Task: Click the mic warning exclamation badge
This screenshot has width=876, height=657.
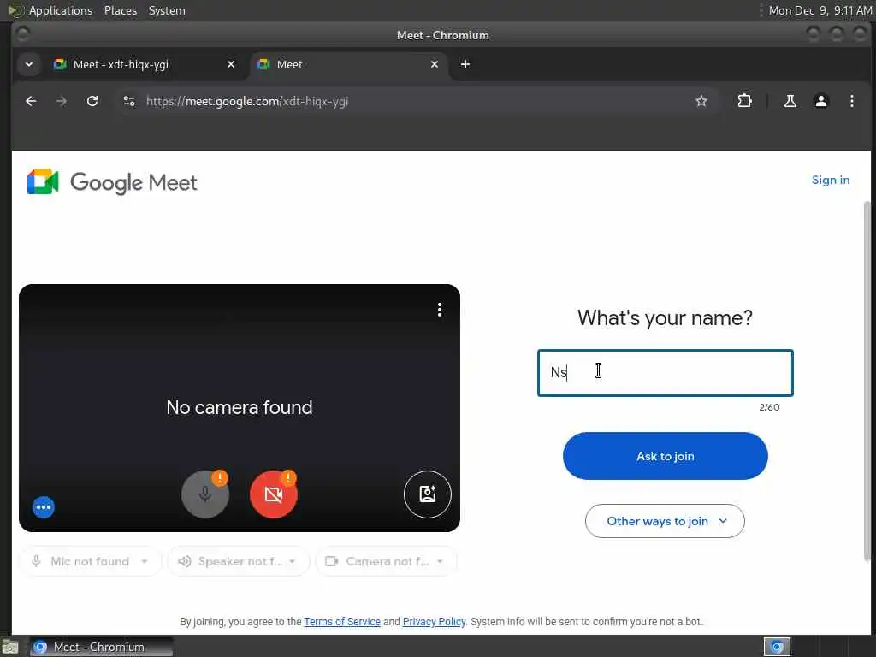Action: click(220, 478)
